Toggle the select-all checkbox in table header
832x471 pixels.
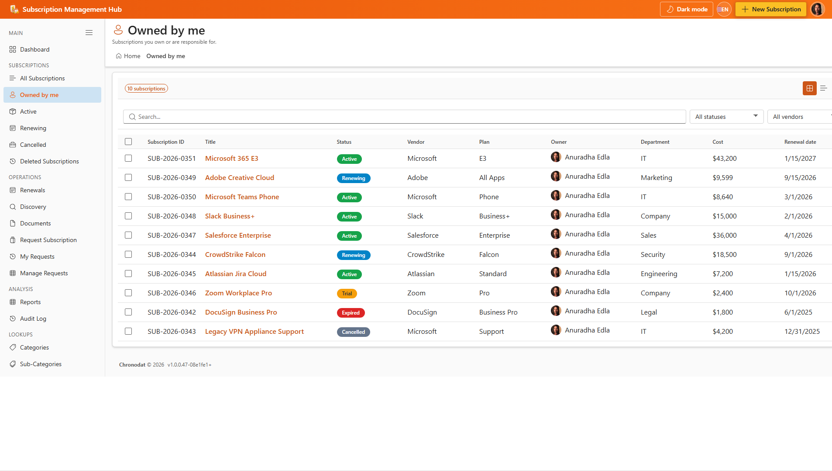[128, 142]
